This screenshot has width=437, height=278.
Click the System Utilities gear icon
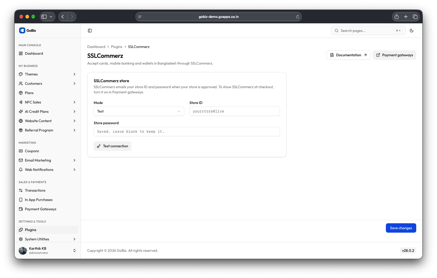pyautogui.click(x=21, y=239)
